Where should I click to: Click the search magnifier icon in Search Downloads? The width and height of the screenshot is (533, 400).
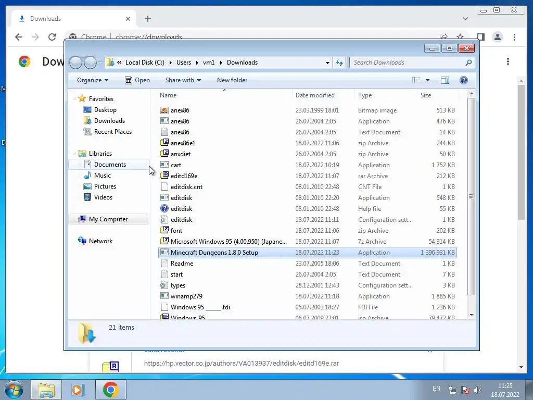(x=468, y=63)
